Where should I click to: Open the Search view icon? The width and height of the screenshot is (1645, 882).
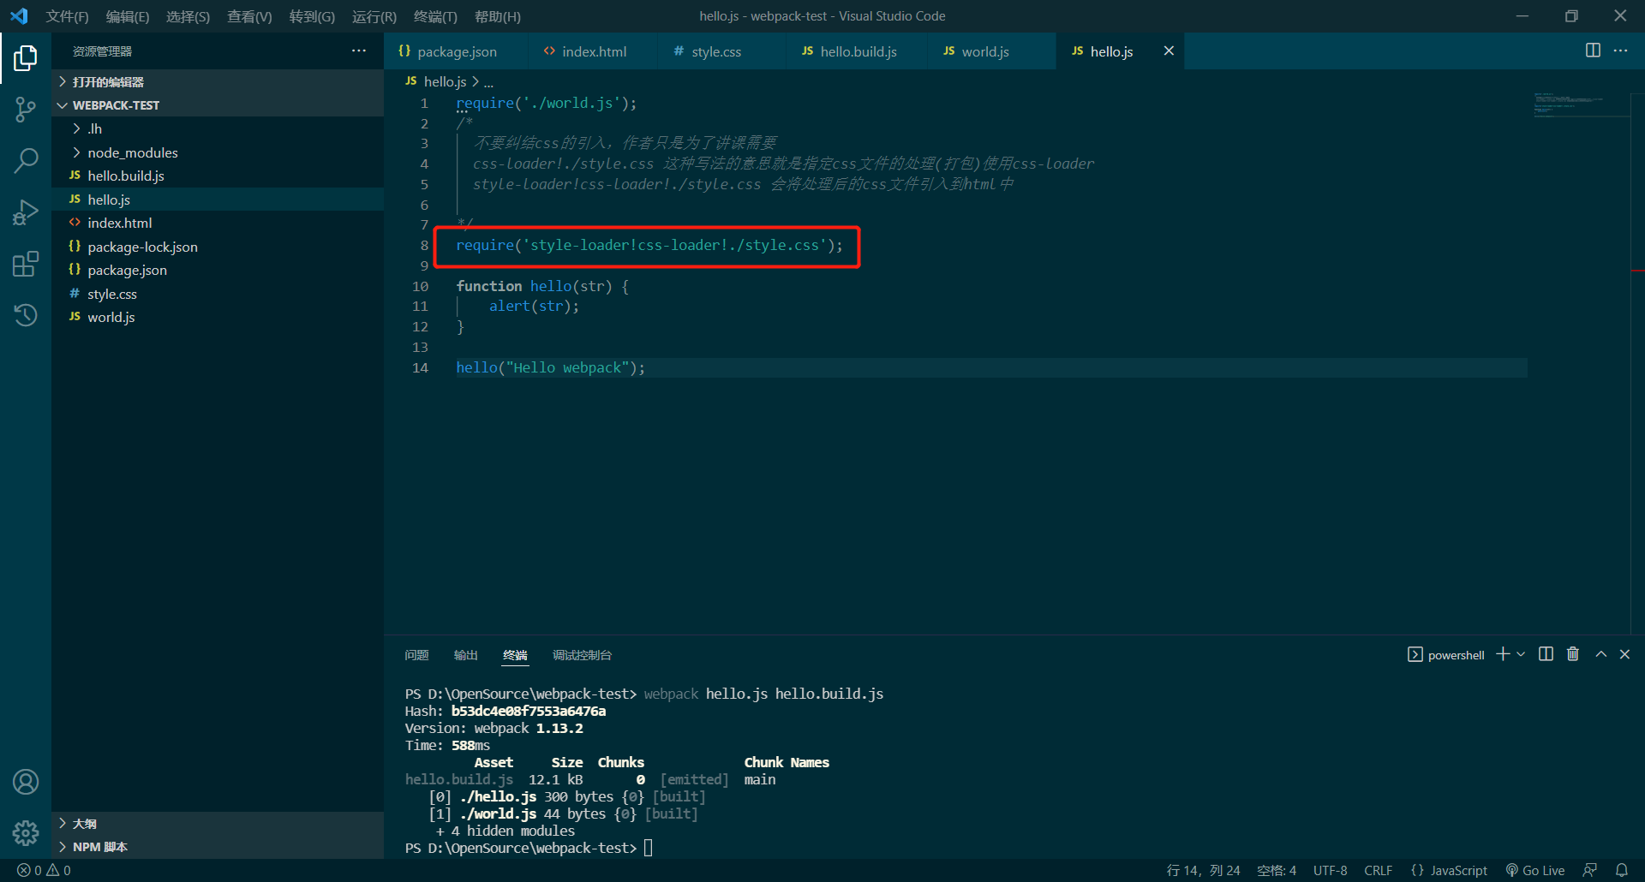[x=26, y=160]
